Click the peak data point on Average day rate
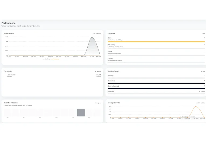Viewport: 206px width, 152px height. 196,106
